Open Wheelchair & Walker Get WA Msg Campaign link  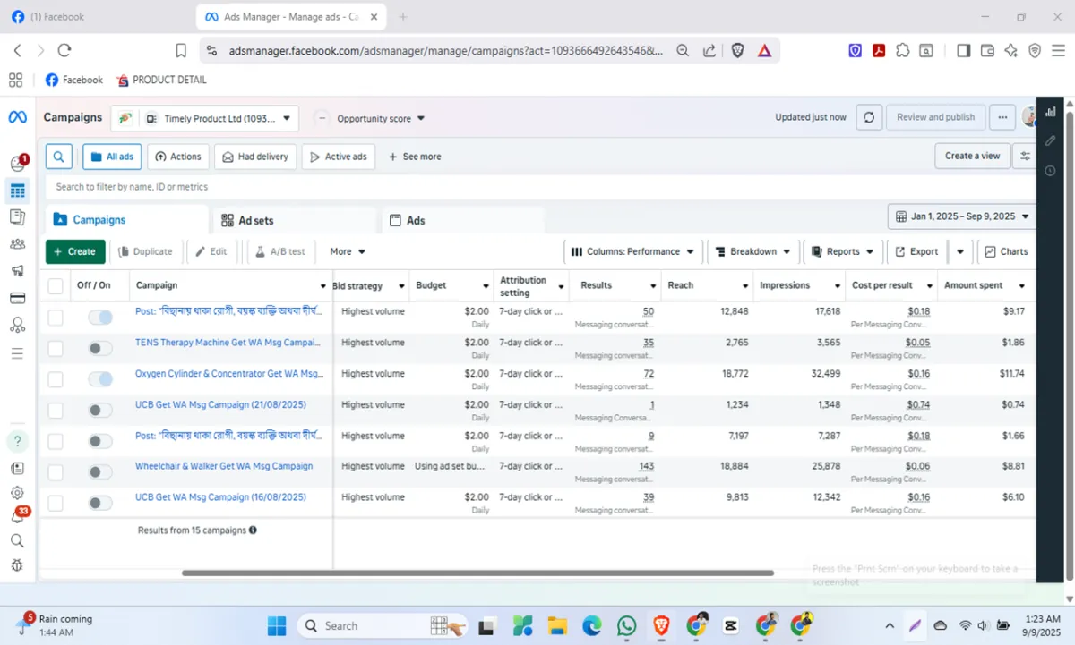[x=224, y=466]
